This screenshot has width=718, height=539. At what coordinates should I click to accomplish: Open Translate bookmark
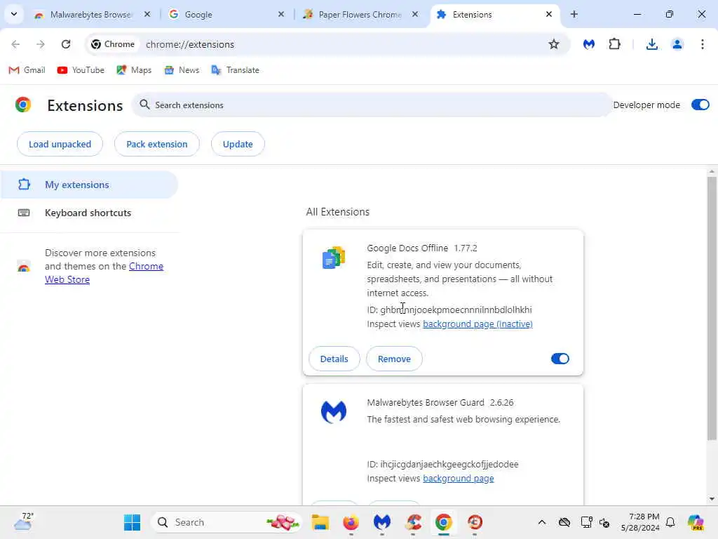point(236,70)
